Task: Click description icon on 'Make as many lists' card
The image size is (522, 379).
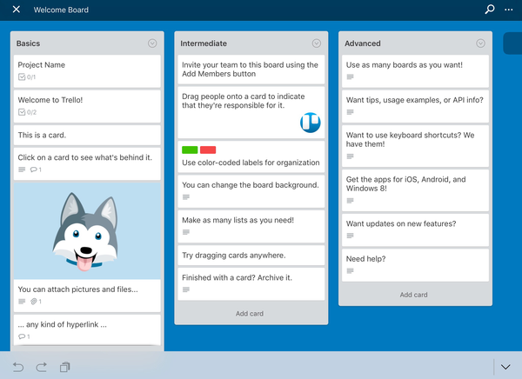Action: (x=186, y=232)
